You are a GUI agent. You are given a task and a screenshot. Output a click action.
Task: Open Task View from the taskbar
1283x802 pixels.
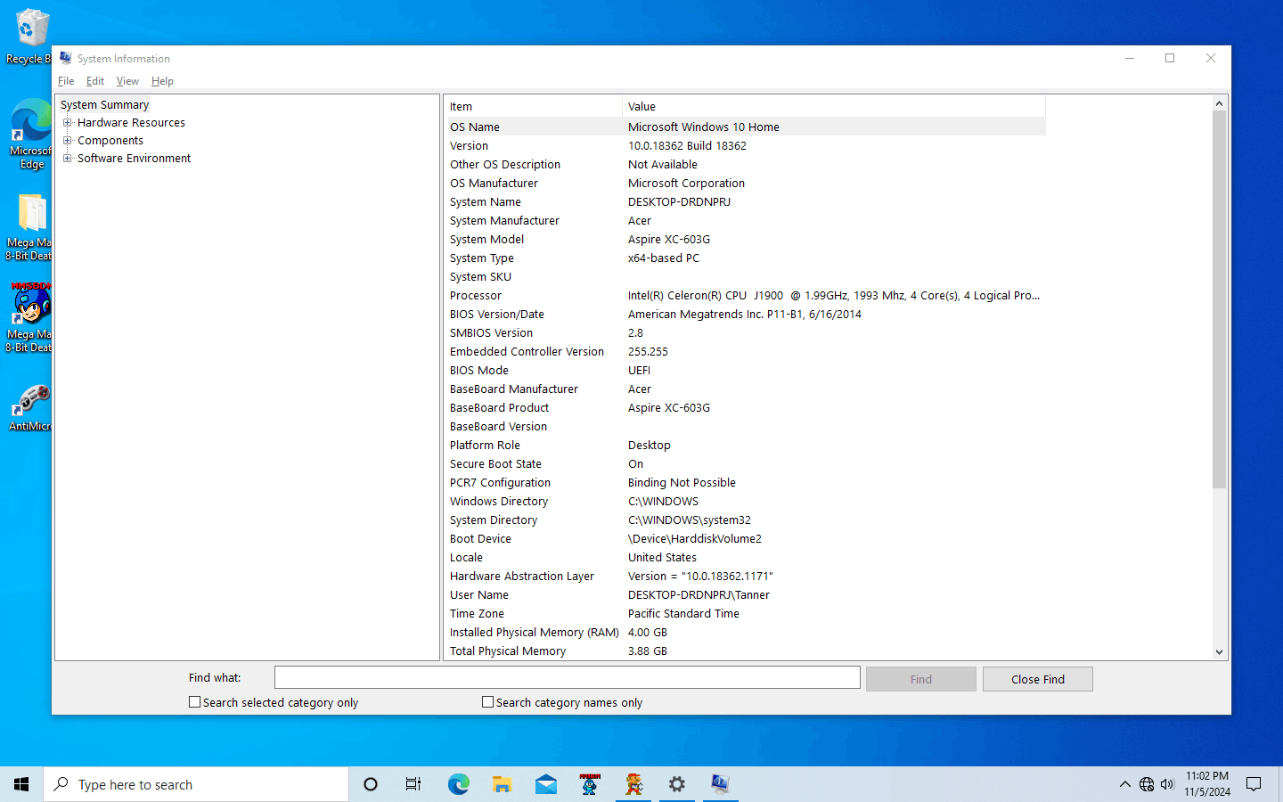click(413, 784)
